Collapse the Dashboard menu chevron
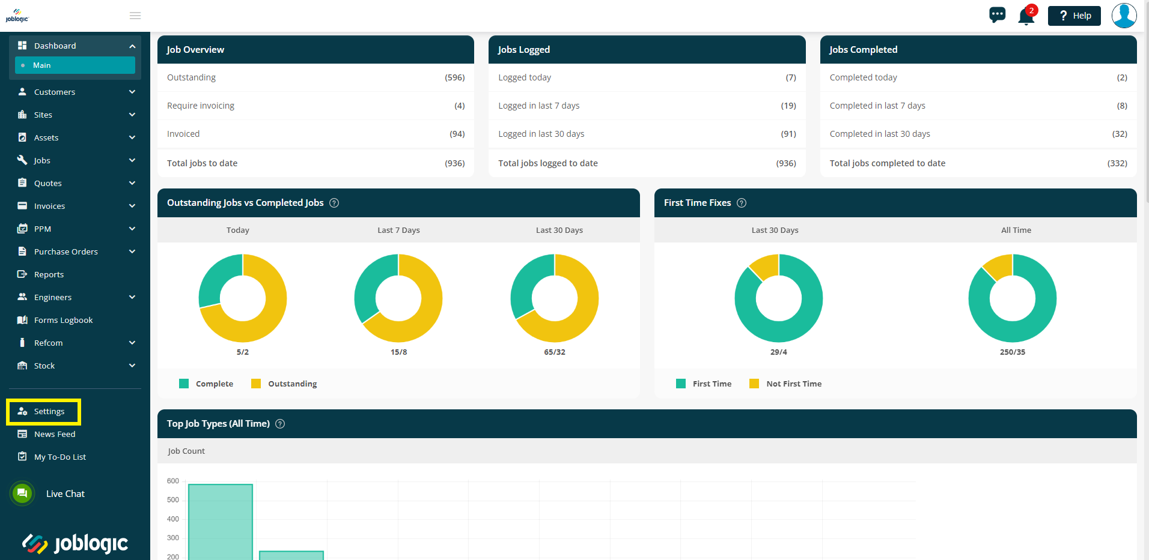1149x560 pixels. [132, 46]
